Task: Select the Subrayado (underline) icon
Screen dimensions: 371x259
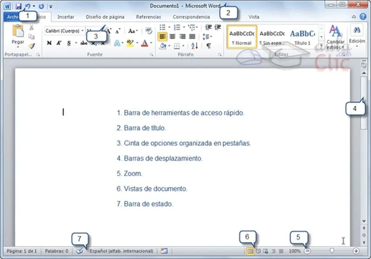Action: (68, 42)
